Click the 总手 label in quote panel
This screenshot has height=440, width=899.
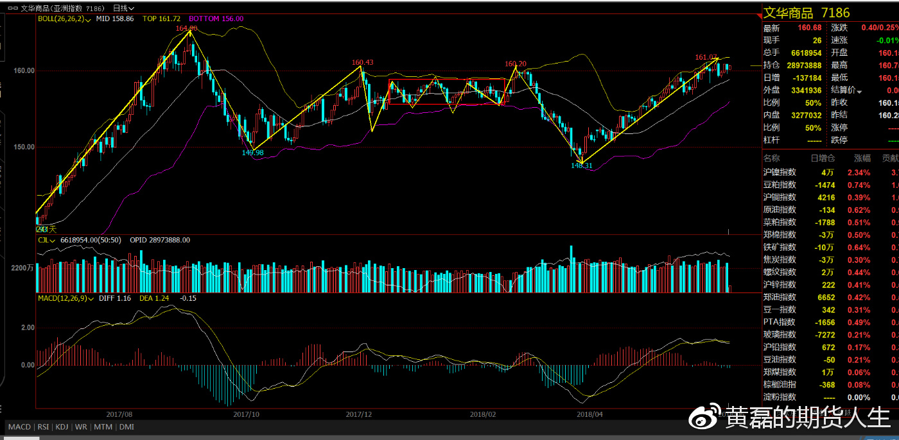point(771,53)
